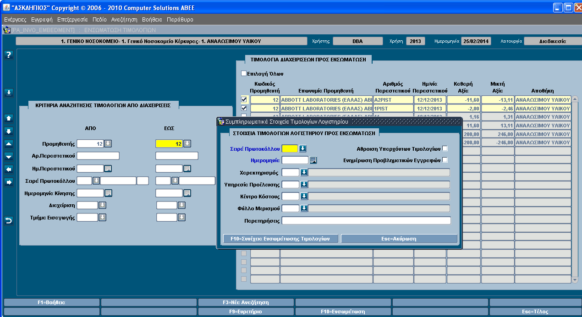Click the Αρ.Παραστατικού ΕΩΣ input field
The image size is (582, 317).
(177, 156)
